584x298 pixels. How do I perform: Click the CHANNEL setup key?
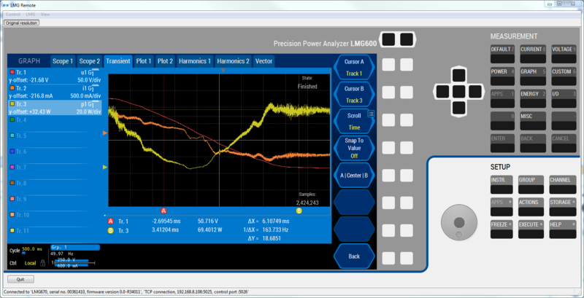tap(563, 184)
